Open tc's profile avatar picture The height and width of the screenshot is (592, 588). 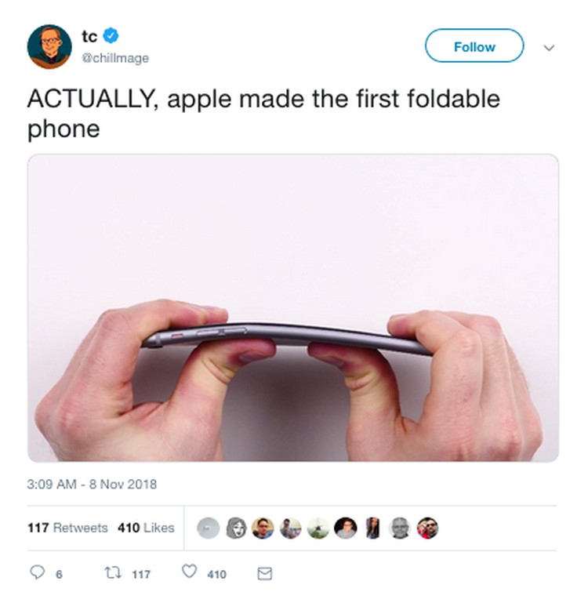click(49, 47)
